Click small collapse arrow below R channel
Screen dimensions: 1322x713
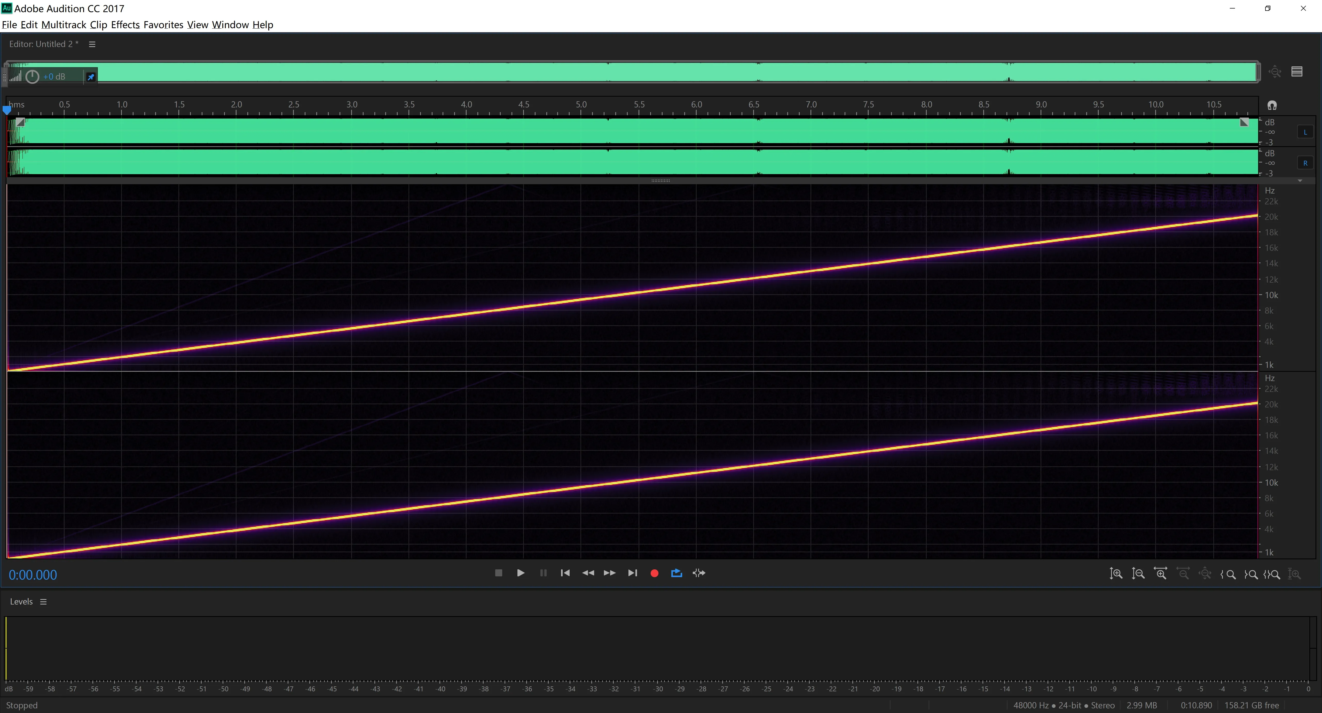tap(1300, 181)
